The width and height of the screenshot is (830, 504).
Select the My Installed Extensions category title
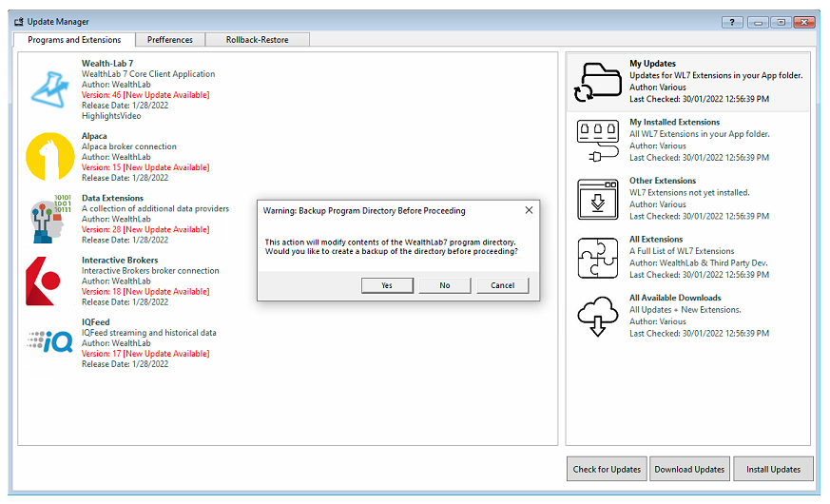674,123
